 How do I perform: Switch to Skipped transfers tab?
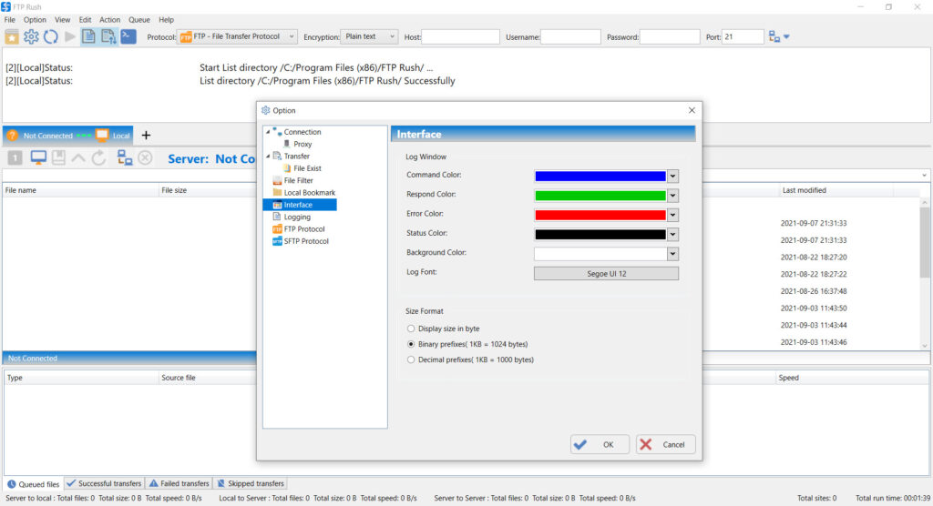click(x=251, y=483)
